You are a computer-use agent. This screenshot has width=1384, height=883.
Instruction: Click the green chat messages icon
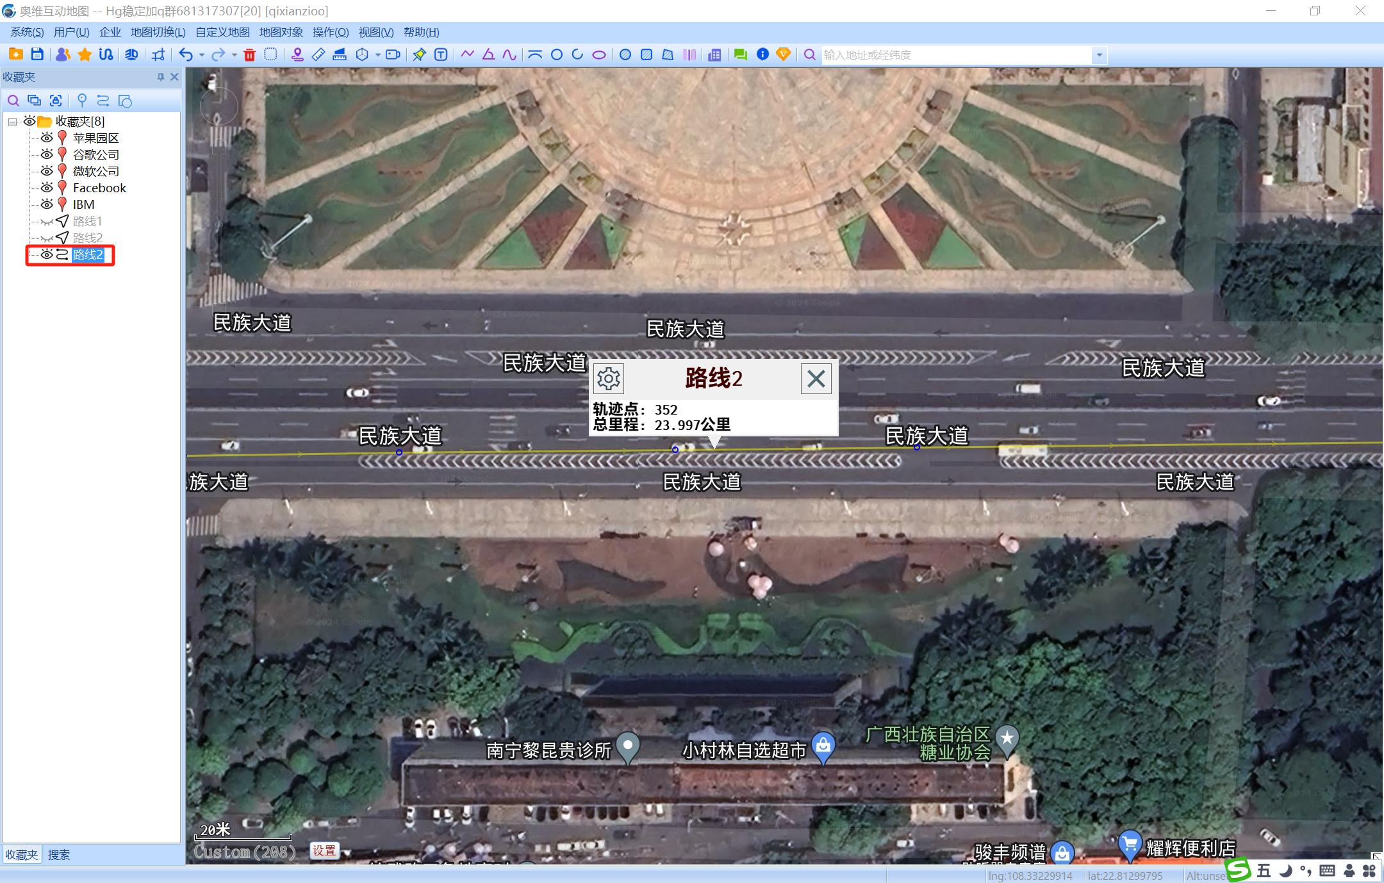[741, 54]
